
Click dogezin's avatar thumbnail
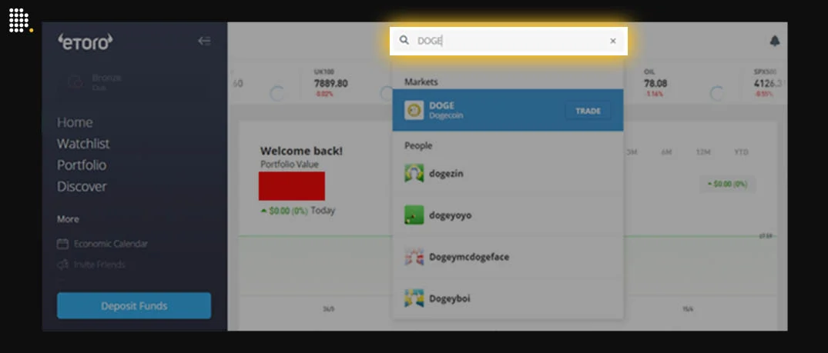(414, 173)
